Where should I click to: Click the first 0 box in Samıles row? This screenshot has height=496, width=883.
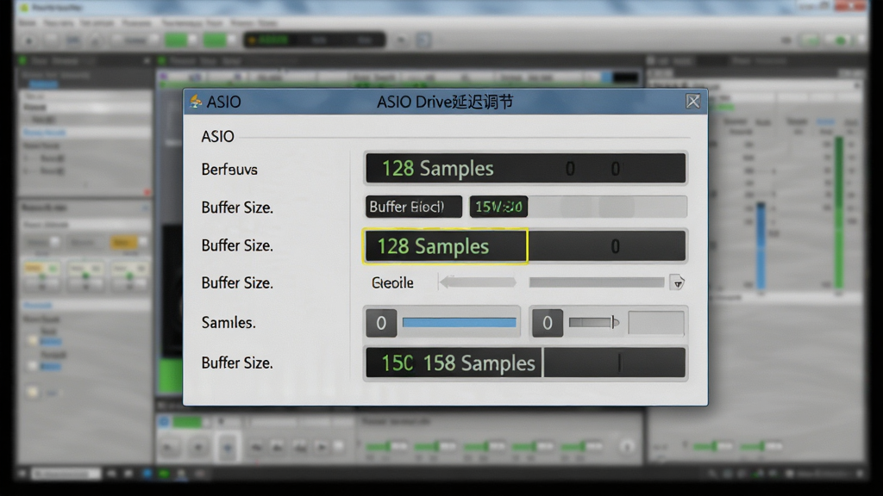pyautogui.click(x=381, y=323)
